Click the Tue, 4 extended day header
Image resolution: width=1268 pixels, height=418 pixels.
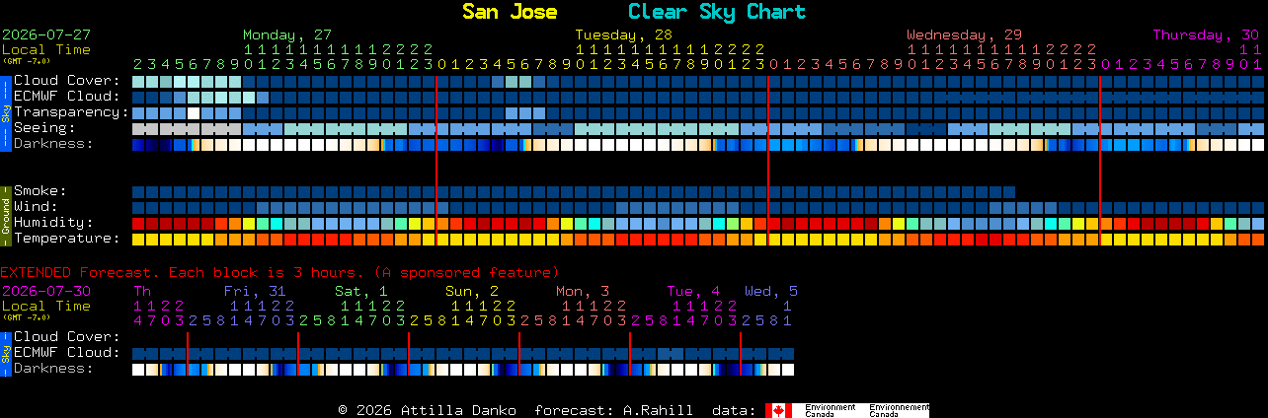click(693, 291)
